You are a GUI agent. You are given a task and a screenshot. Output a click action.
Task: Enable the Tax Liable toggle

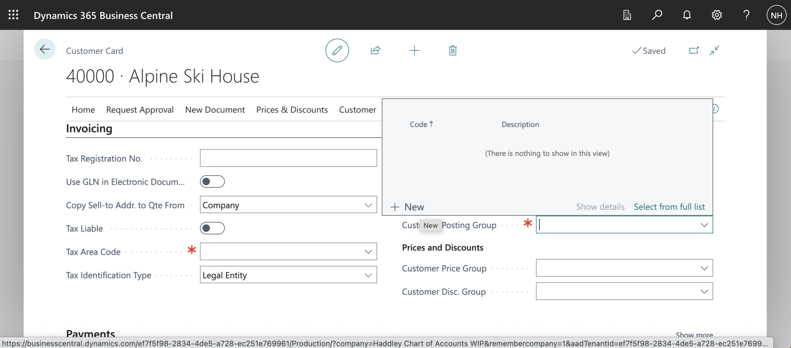212,228
